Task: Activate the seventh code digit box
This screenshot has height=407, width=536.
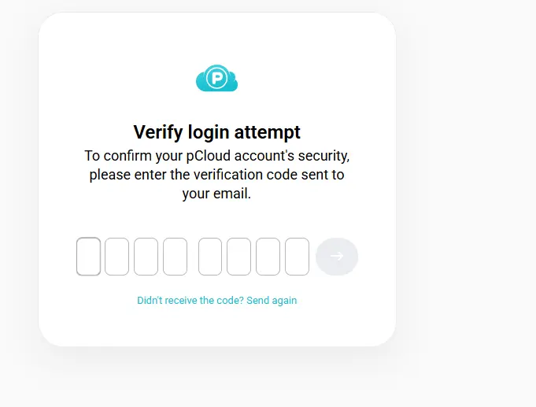Action: [268, 257]
